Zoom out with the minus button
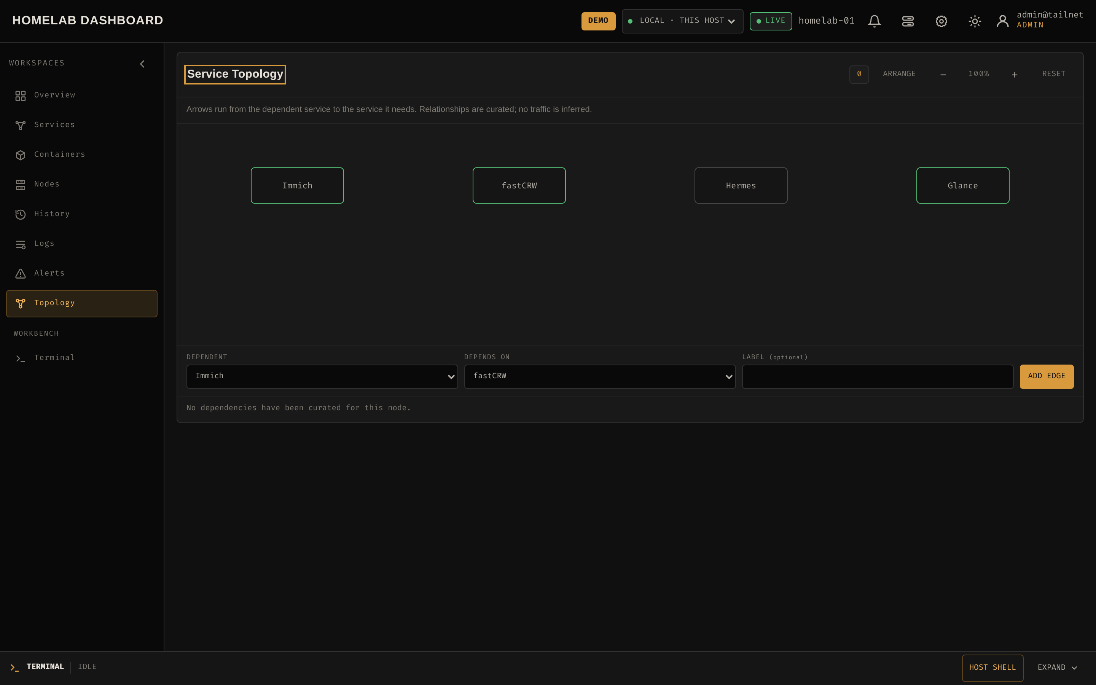Image resolution: width=1096 pixels, height=685 pixels. coord(943,74)
